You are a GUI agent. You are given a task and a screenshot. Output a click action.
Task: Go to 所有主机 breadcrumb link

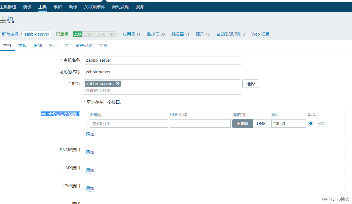(10, 34)
